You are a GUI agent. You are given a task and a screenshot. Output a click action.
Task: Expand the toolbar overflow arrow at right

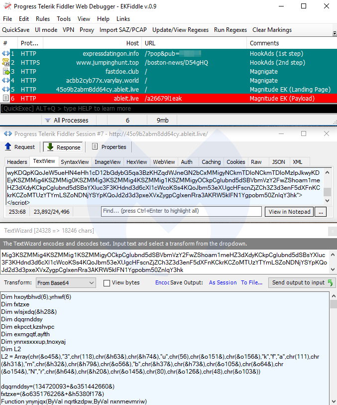tap(333, 33)
